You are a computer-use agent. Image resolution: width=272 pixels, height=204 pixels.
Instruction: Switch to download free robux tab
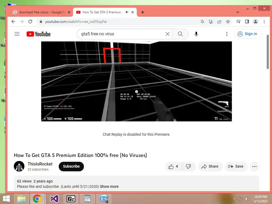pos(42,12)
